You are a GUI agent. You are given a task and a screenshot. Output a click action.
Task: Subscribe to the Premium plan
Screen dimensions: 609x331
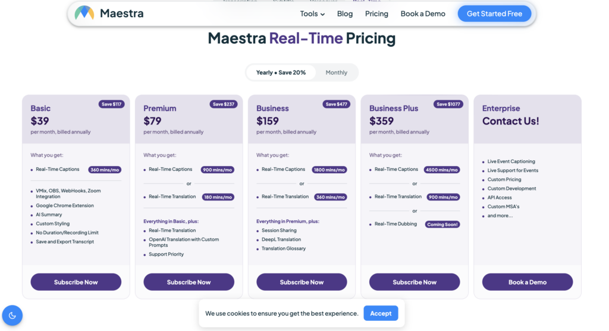point(189,282)
